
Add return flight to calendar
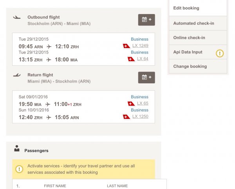tap(146, 77)
